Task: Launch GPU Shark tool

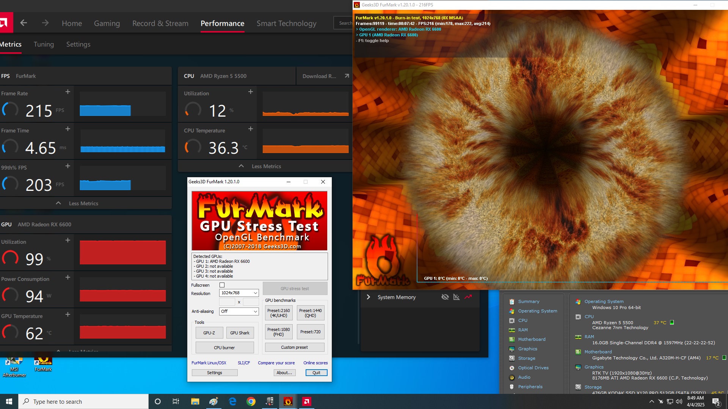Action: click(x=240, y=333)
